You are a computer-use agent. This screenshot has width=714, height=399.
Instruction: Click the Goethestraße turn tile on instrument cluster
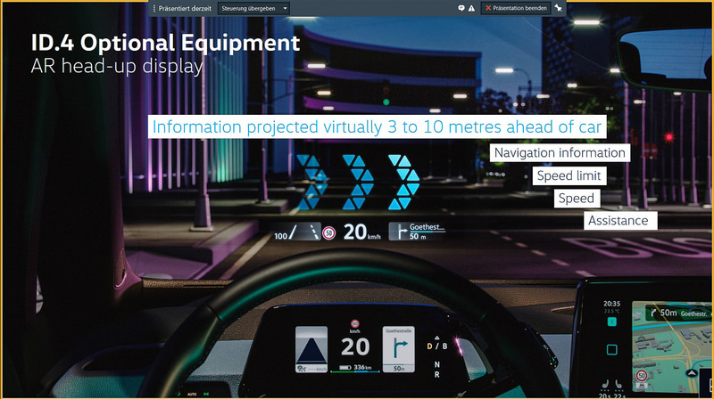398,349
